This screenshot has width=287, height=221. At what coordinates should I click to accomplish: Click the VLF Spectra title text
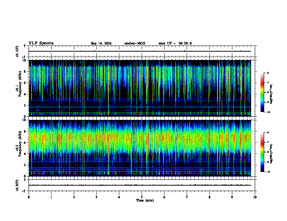tap(41, 43)
